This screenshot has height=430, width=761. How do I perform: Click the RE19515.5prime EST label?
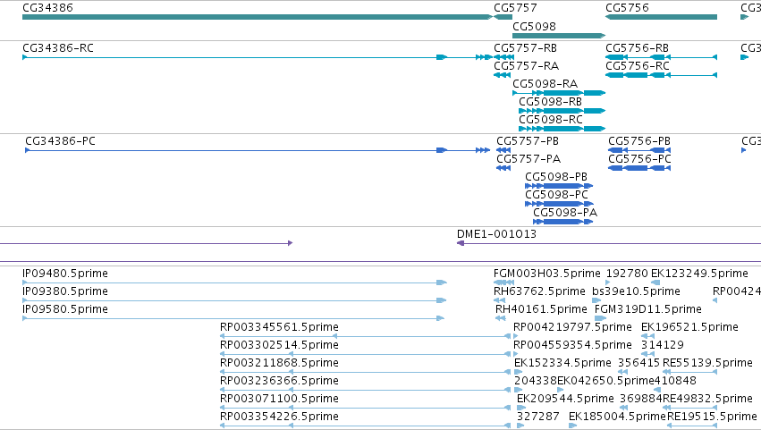coord(712,417)
